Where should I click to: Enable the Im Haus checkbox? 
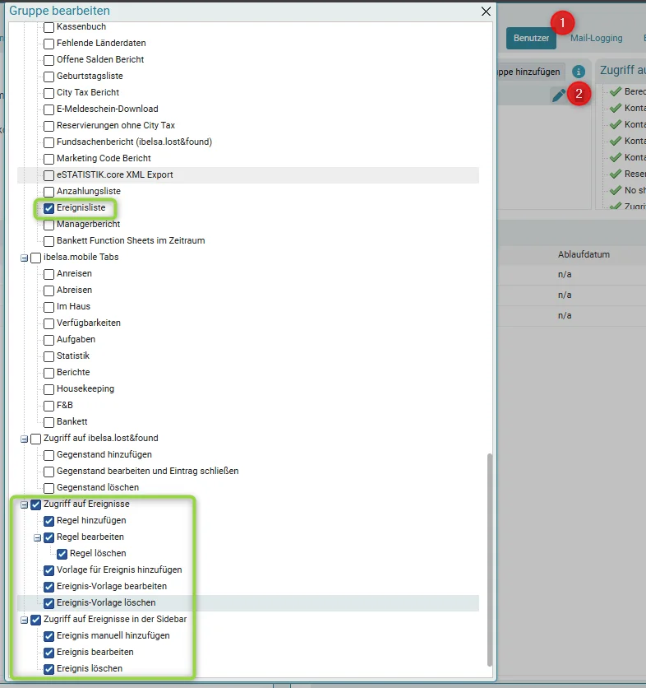(x=49, y=307)
